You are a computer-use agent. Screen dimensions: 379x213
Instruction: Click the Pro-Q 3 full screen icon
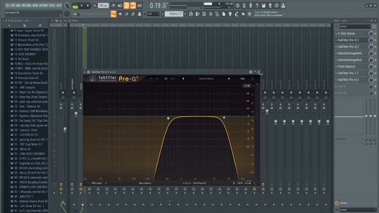[253, 79]
